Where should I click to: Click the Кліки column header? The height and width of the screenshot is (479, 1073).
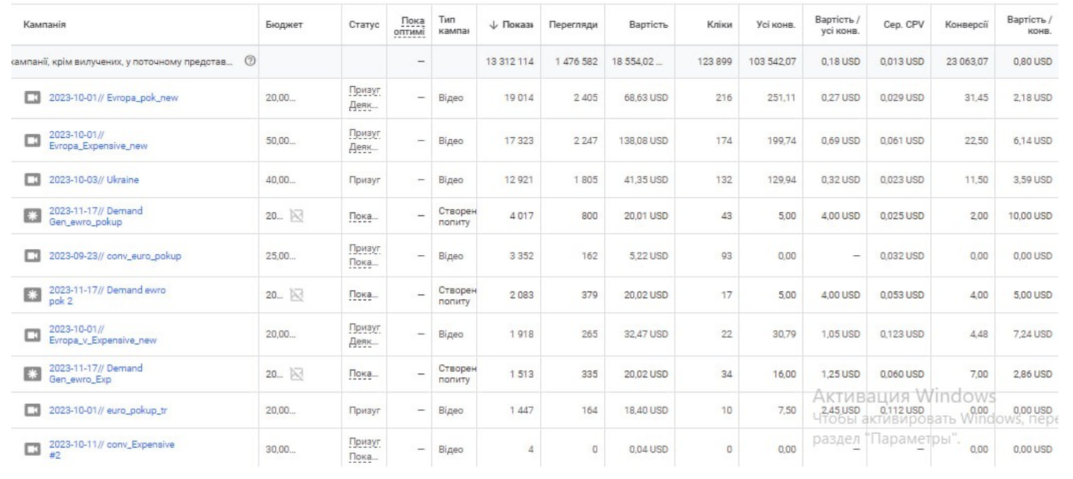click(719, 25)
